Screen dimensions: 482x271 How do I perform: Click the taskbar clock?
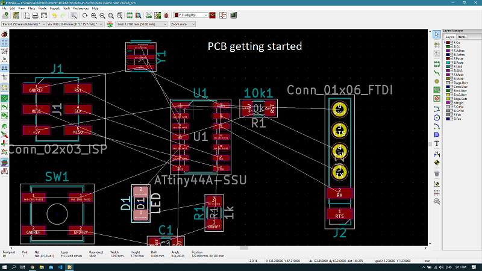click(460, 267)
